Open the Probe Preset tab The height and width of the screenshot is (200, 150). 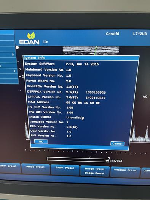coord(35,169)
